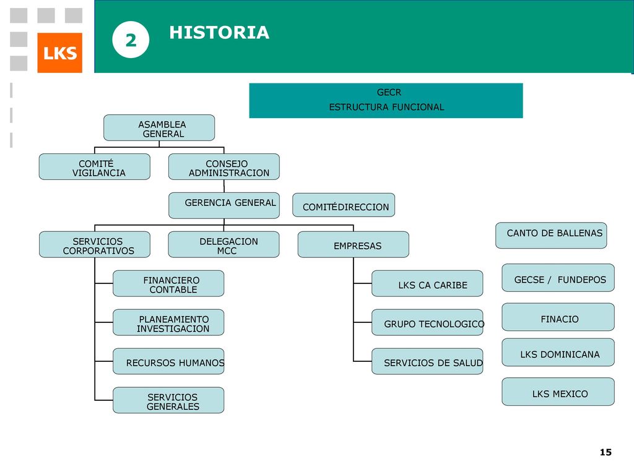Select the DELEGACION MCC box
The width and height of the screenshot is (634, 475).
coord(224,245)
